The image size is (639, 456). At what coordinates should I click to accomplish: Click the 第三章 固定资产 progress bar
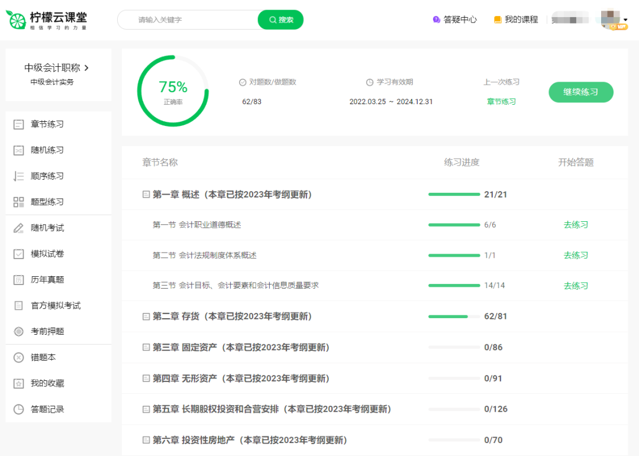(x=454, y=347)
